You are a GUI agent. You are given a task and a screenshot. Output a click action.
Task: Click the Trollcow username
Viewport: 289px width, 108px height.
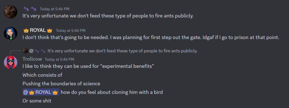pos(32,59)
